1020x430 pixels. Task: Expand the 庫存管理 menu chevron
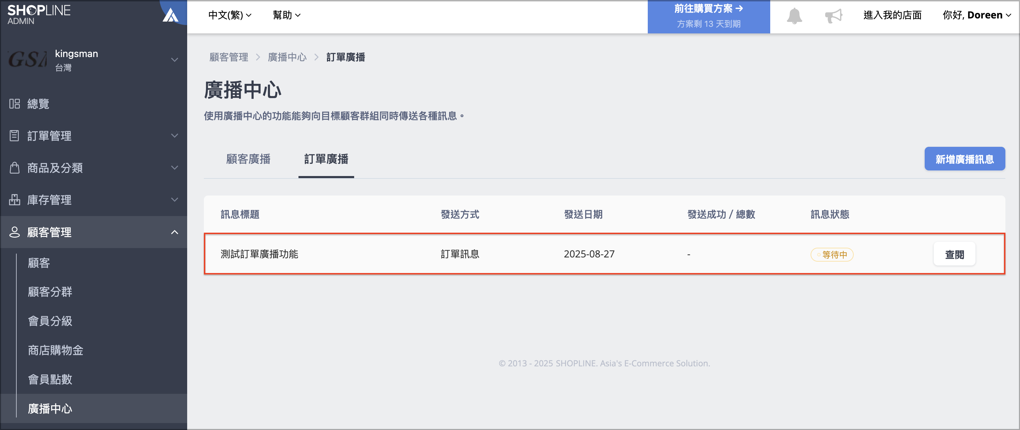click(x=174, y=200)
